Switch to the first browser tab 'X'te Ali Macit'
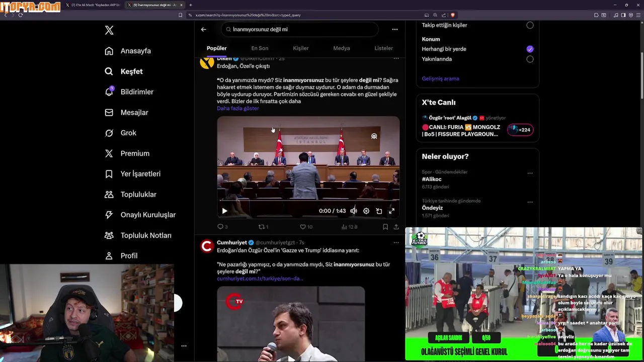The height and width of the screenshot is (362, 644). pos(94,5)
